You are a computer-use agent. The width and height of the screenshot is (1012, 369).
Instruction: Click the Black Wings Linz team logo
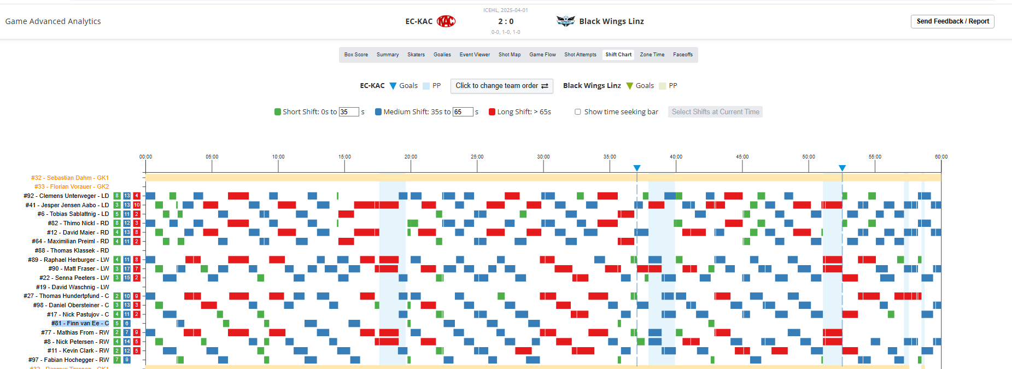(565, 21)
